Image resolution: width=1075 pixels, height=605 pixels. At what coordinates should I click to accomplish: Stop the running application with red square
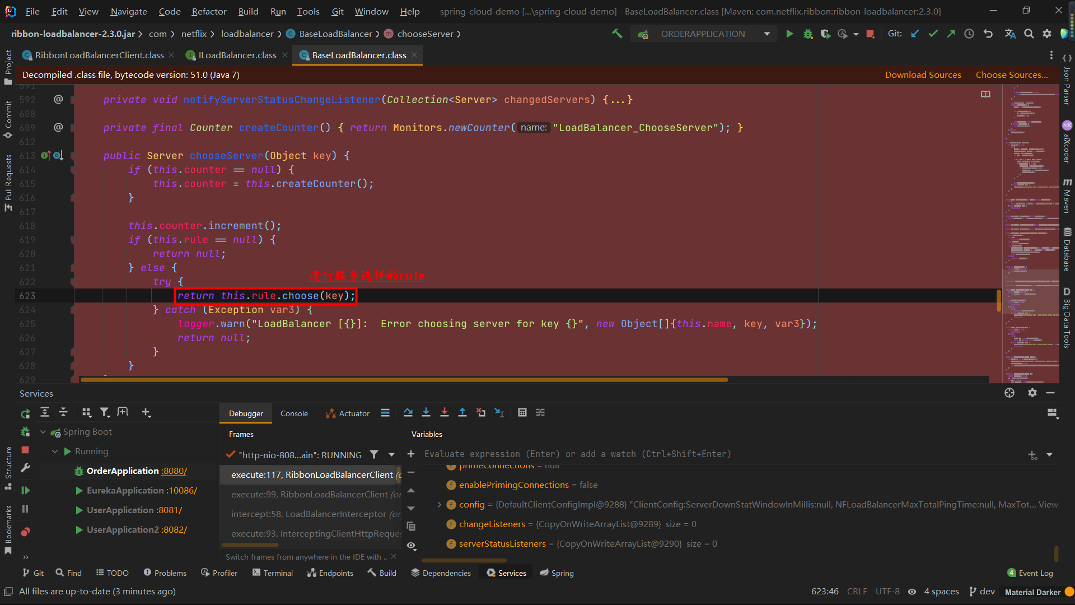(870, 34)
